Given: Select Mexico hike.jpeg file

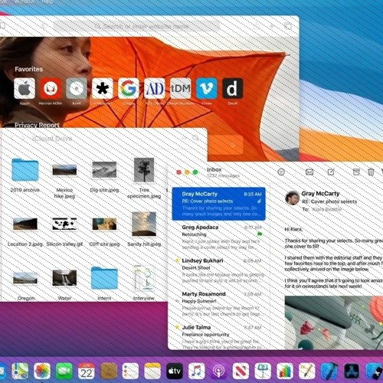Looking at the screenshot, I should [64, 170].
